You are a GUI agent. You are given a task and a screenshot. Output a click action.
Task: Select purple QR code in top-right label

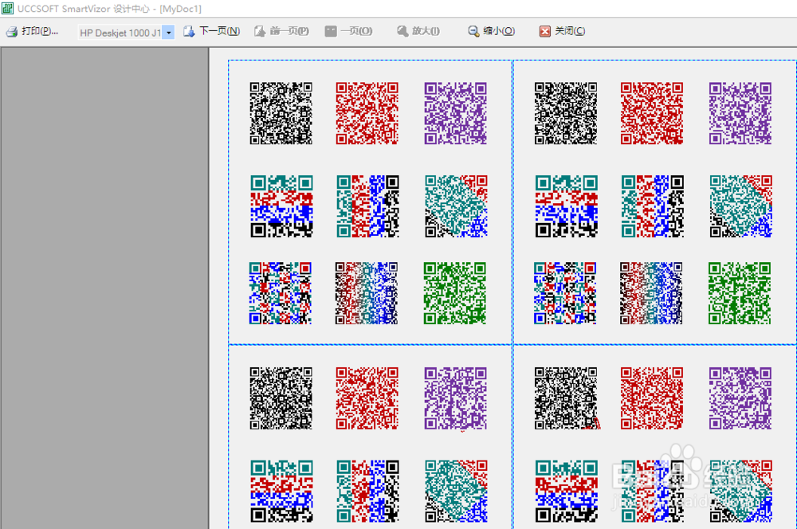pyautogui.click(x=740, y=113)
